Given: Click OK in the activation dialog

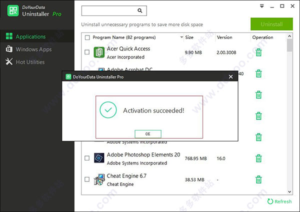Looking at the screenshot, I should pos(148,134).
